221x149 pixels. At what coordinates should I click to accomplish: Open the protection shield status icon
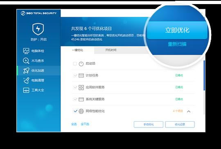click(38, 29)
